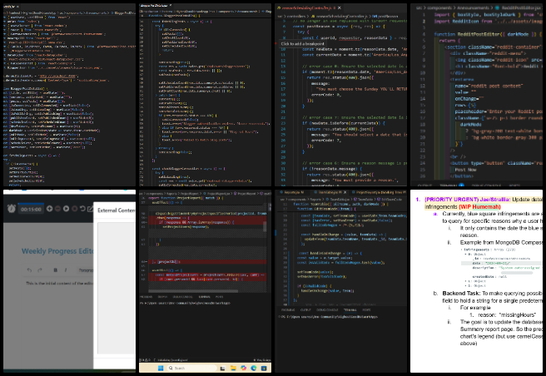Click "Example from MongoDB Compass" text
Viewport: 546px width, 376px height.
(501, 242)
